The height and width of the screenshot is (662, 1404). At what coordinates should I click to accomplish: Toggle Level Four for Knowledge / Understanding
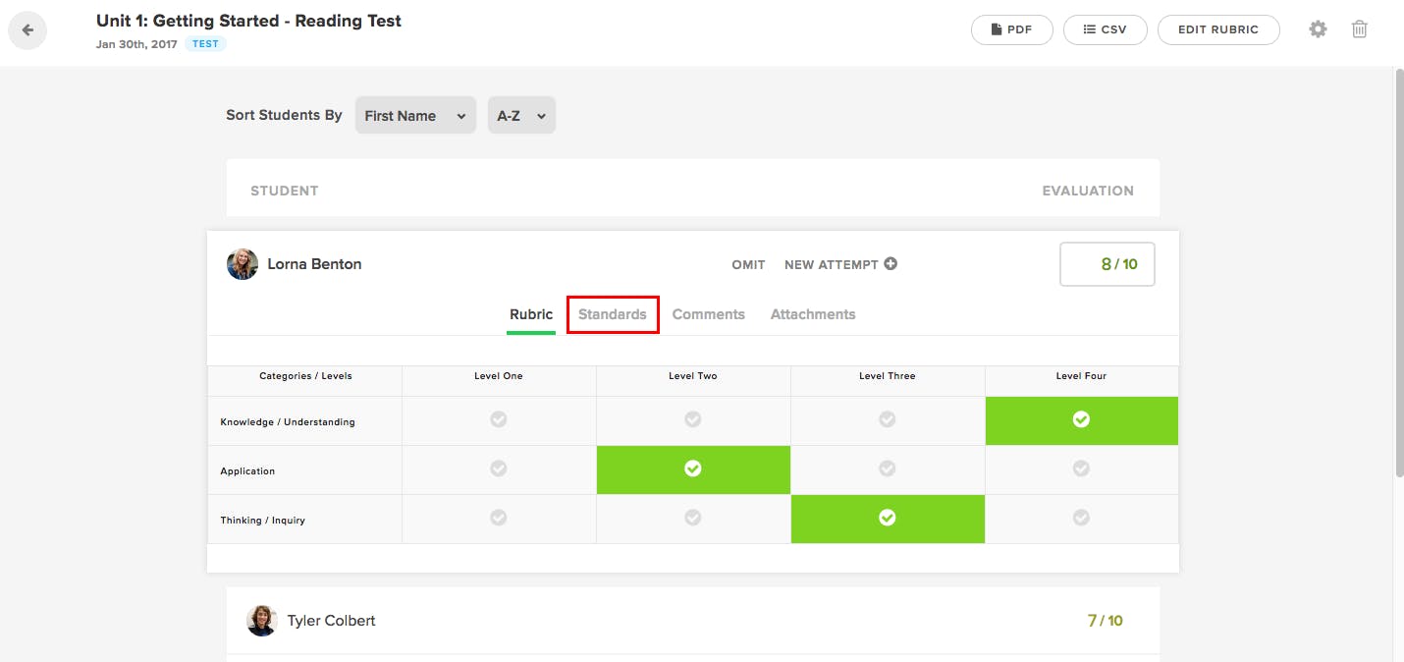[x=1081, y=419]
